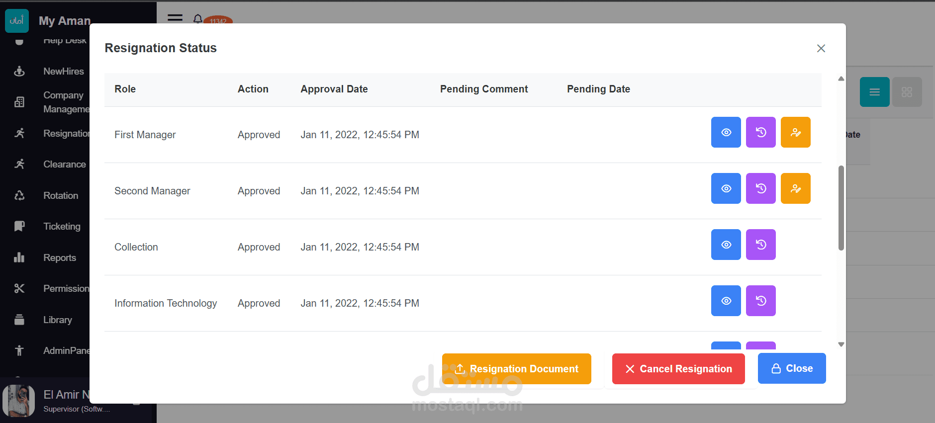Open history for Information Technology row
This screenshot has width=935, height=423.
click(760, 301)
